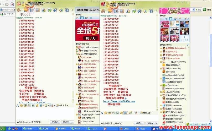
Task: Click the CHINA化妆品协会 group avatar
Action: [x=103, y=4]
